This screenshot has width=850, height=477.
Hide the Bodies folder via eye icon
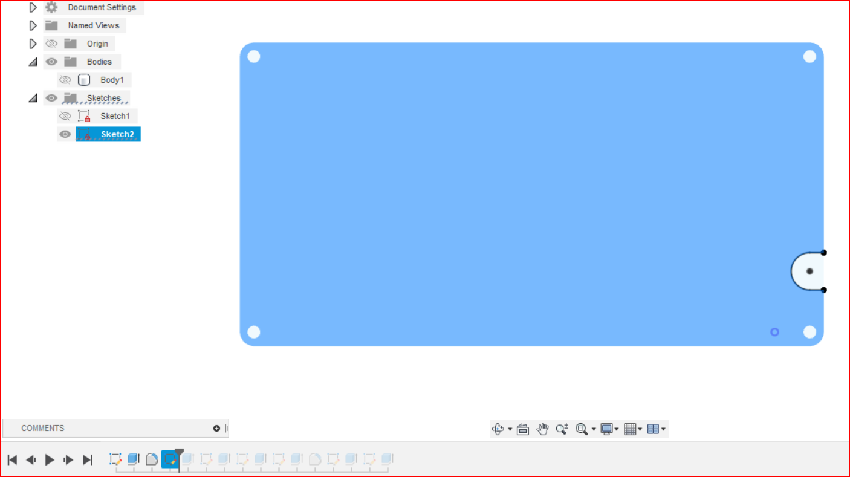tap(51, 62)
